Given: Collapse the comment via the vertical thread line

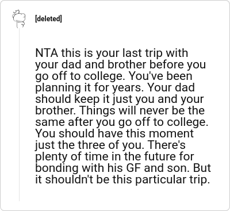Looking at the screenshot, I should [x=19, y=114].
